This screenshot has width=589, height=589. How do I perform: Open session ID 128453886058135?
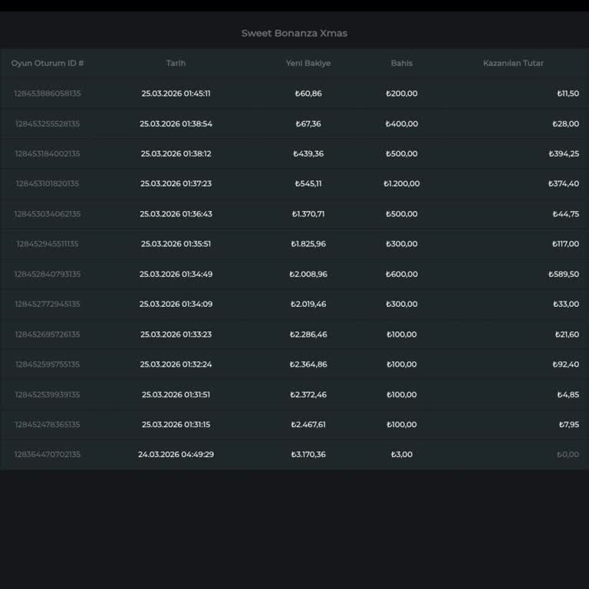[x=48, y=94]
